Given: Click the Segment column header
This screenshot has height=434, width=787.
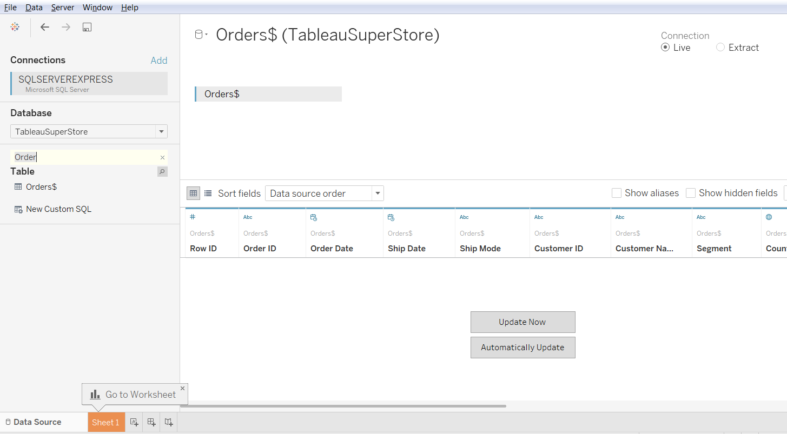Looking at the screenshot, I should coord(714,249).
